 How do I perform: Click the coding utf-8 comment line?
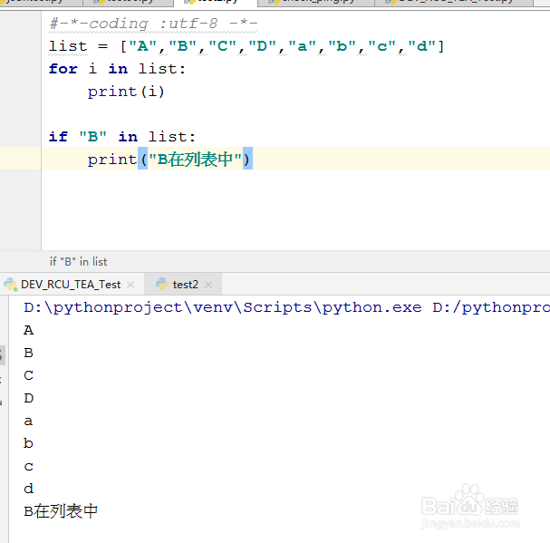point(153,24)
